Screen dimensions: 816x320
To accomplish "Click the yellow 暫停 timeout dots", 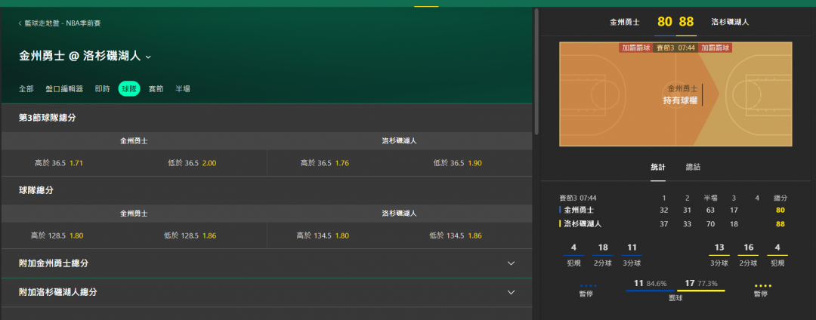I will click(763, 286).
